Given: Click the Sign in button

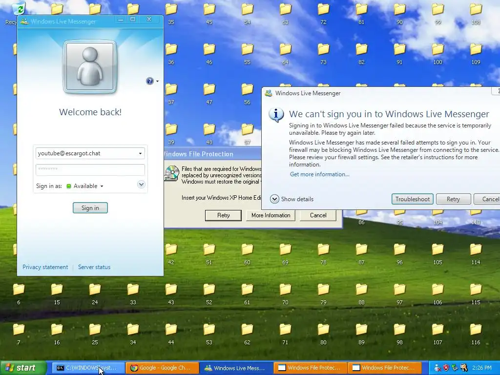Looking at the screenshot, I should [90, 208].
